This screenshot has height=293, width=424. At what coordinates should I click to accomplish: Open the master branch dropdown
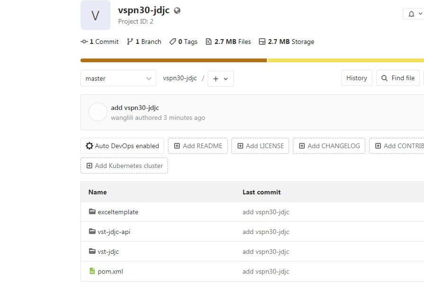click(118, 78)
